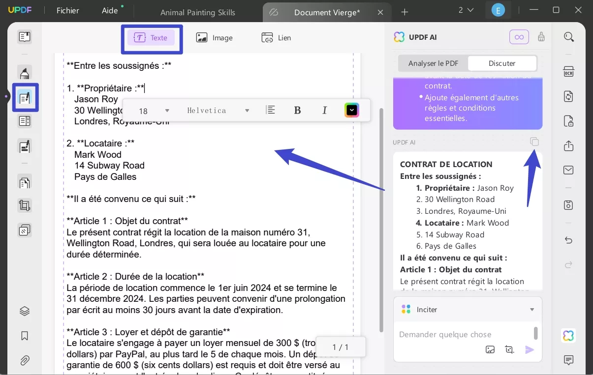Toggle the unlimited mode pill next to UPDF AI
This screenshot has width=593, height=375.
519,37
